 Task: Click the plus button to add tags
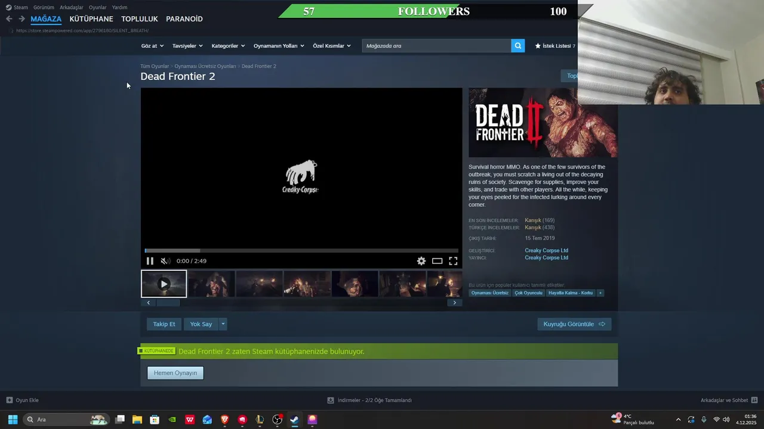600,293
